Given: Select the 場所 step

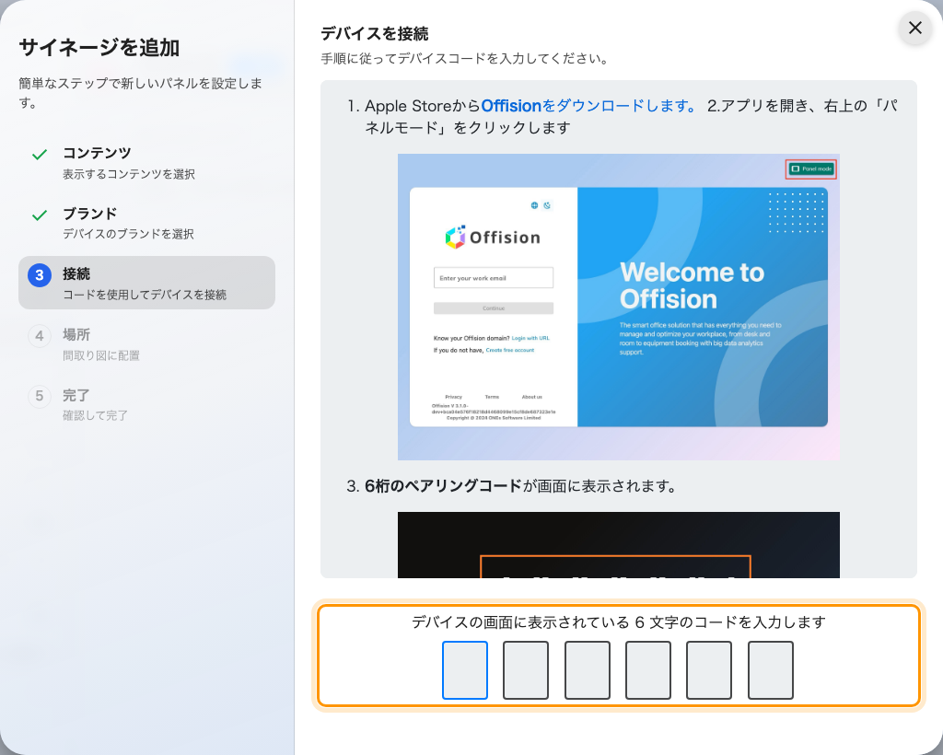Looking at the screenshot, I should click(146, 343).
